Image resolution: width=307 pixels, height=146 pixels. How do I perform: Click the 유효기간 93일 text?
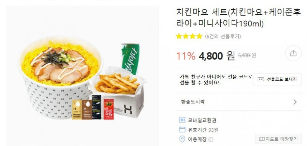pyautogui.click(x=203, y=130)
